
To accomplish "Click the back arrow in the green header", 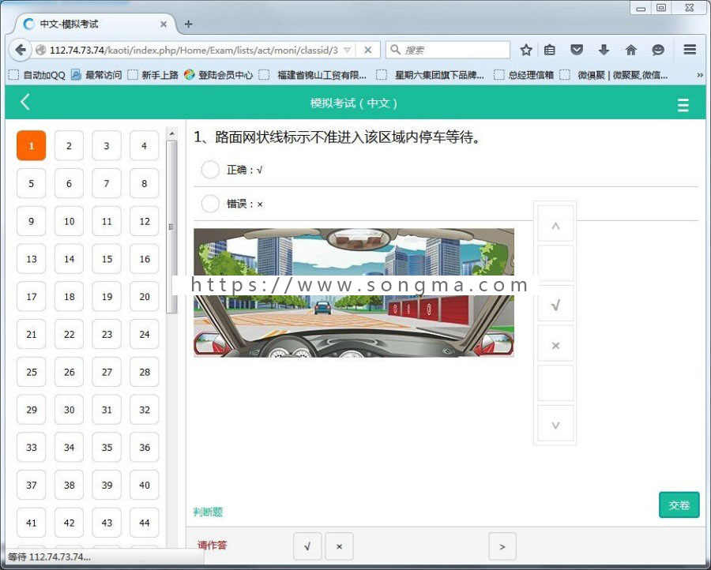I will pyautogui.click(x=24, y=103).
